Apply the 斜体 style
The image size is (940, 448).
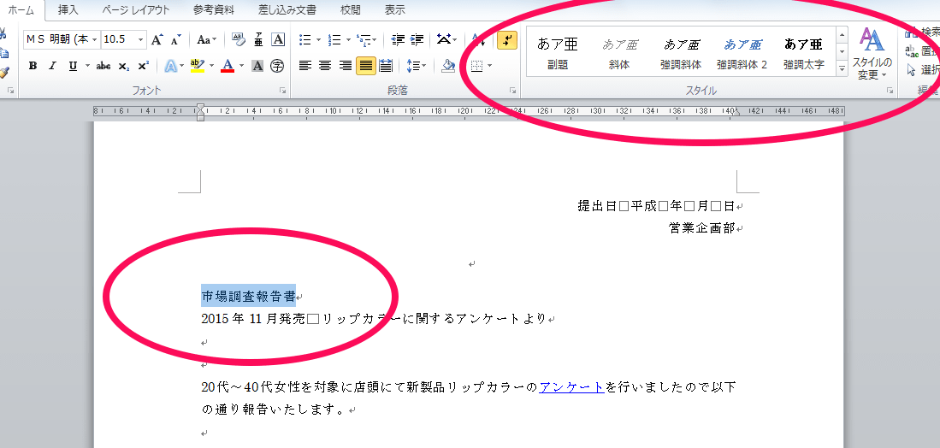(x=619, y=52)
